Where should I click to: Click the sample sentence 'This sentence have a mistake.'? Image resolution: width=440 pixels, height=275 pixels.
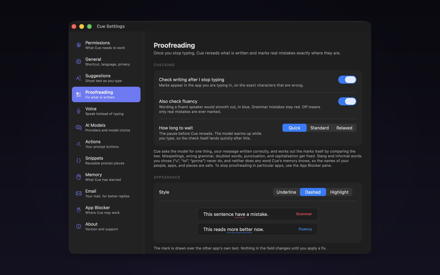coord(236,214)
